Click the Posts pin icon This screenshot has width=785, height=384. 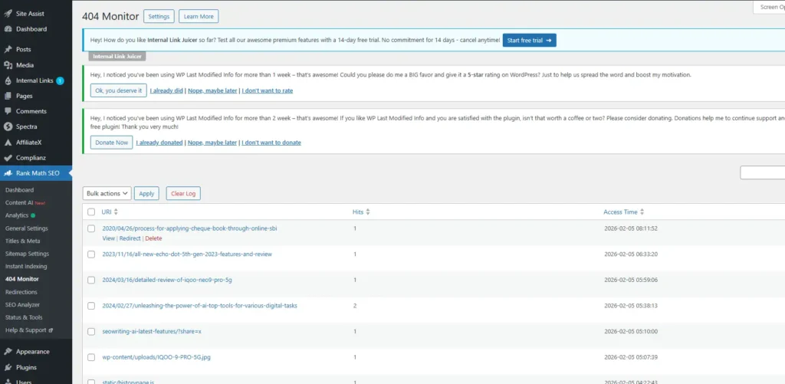click(x=8, y=50)
